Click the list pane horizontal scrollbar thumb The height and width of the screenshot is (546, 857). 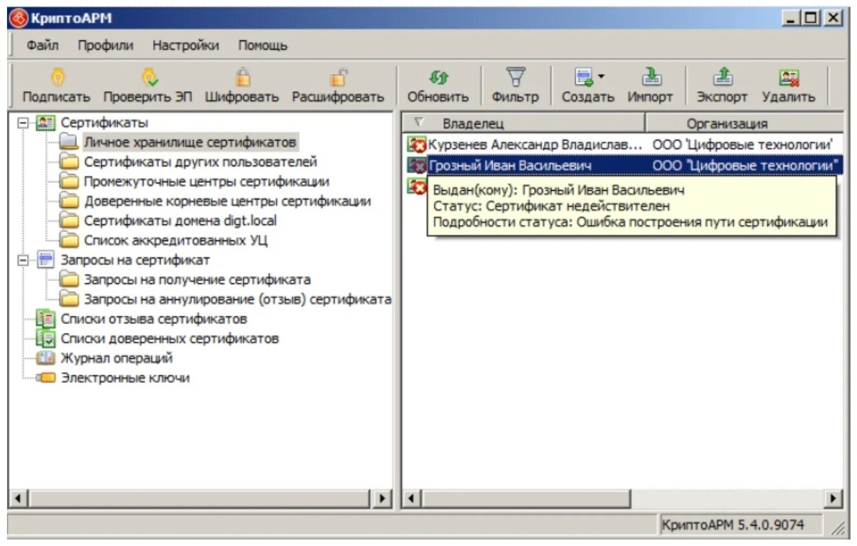tap(526, 498)
